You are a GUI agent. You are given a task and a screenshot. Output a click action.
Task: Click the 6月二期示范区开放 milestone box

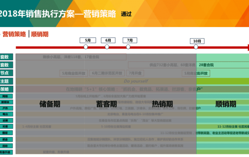[x=107, y=73]
